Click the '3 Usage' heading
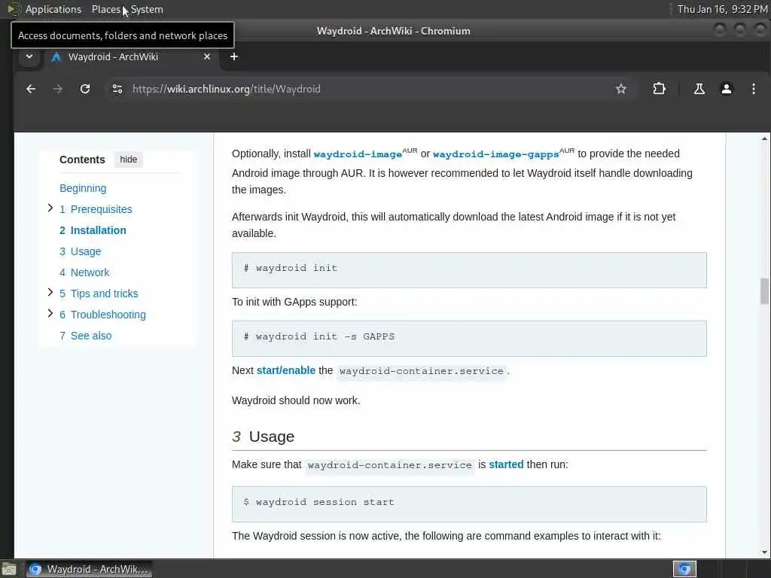771x578 pixels. point(263,437)
